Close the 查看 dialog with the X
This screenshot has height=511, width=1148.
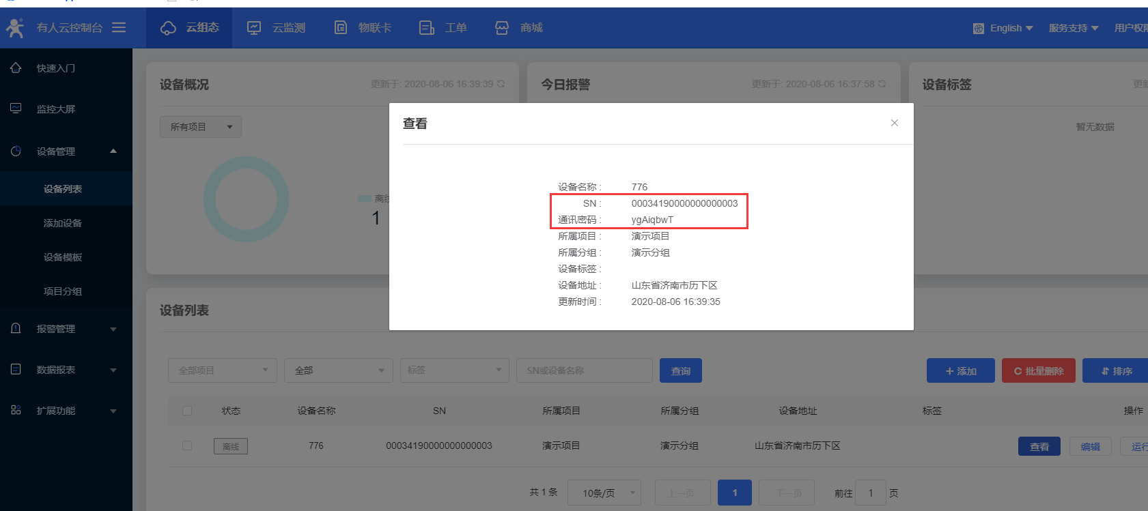[x=894, y=123]
